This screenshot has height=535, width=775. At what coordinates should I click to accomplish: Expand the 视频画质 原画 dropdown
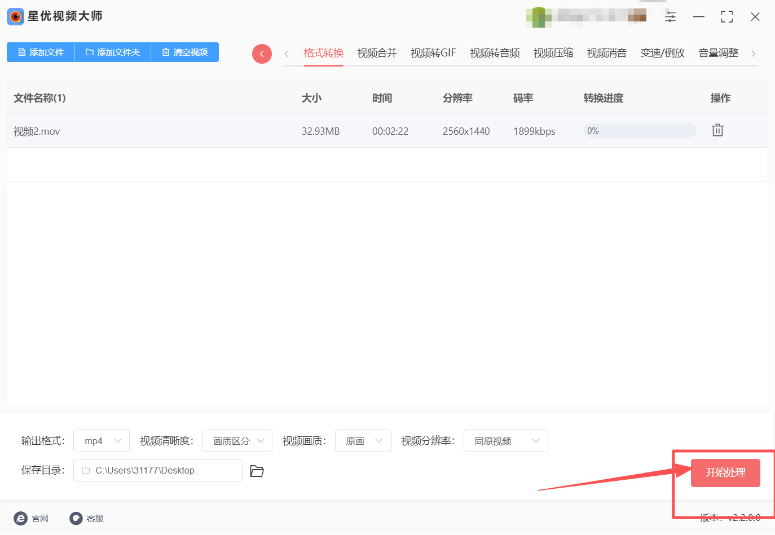[363, 441]
